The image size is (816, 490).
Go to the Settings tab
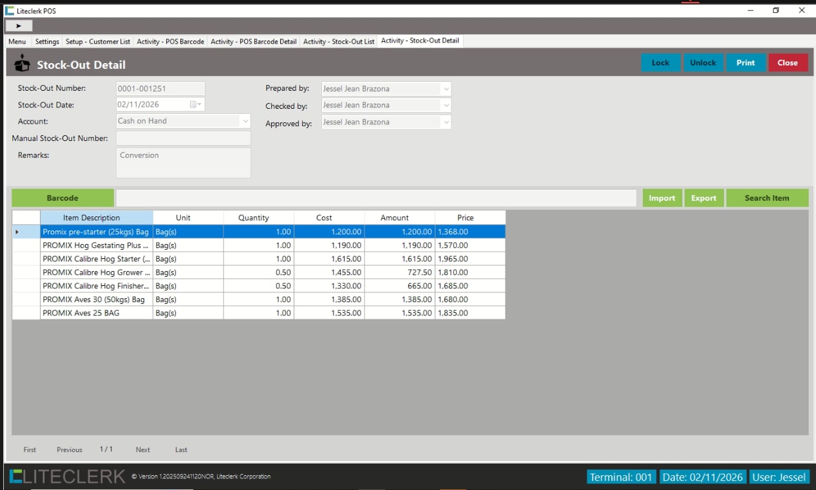[47, 41]
